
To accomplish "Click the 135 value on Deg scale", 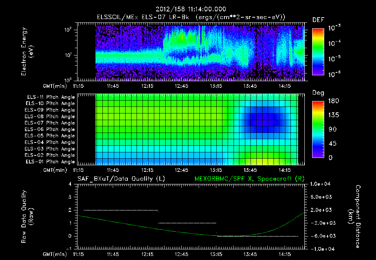I will tap(333, 115).
